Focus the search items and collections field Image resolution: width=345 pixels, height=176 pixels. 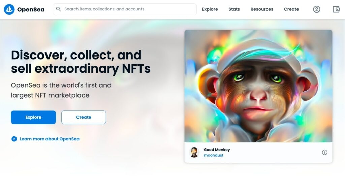(128, 9)
